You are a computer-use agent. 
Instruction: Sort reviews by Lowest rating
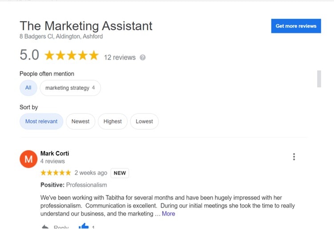click(144, 121)
